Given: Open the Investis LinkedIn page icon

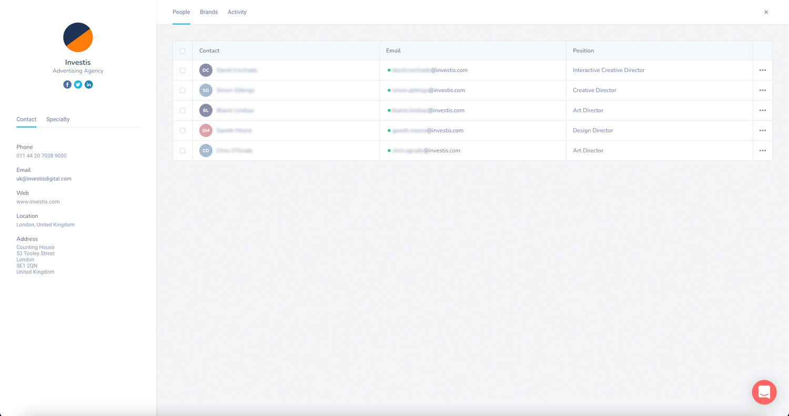Looking at the screenshot, I should point(89,85).
